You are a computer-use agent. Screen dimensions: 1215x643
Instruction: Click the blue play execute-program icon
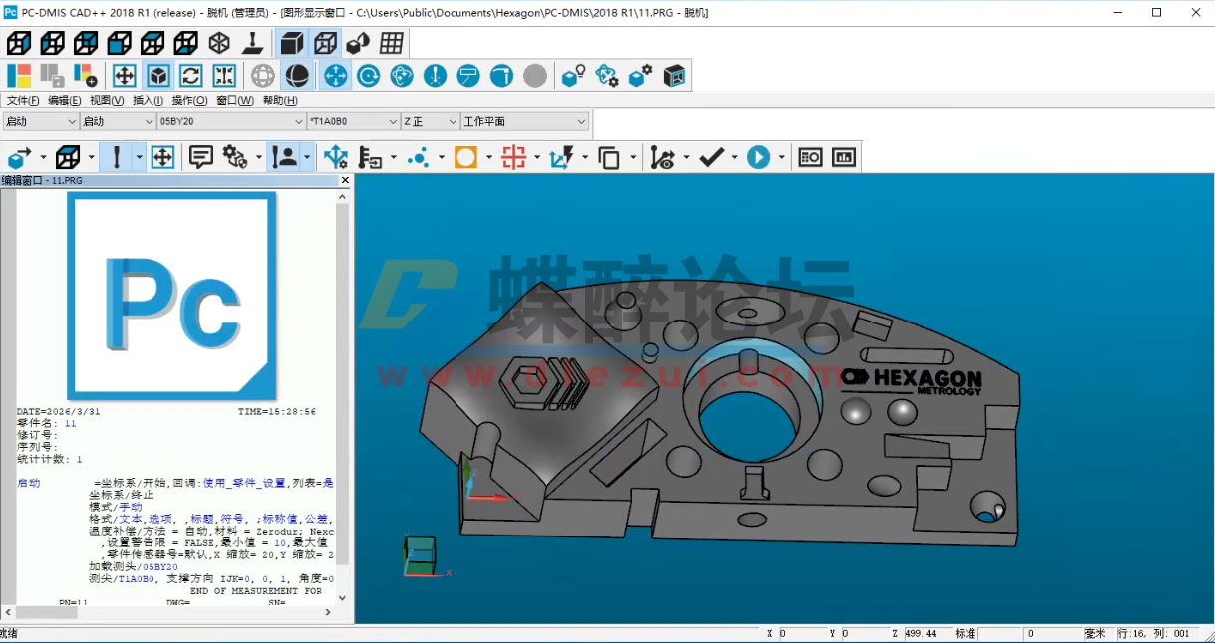pyautogui.click(x=760, y=156)
